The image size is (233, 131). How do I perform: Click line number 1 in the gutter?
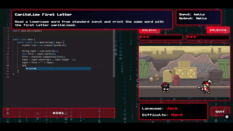[x=8, y=28]
